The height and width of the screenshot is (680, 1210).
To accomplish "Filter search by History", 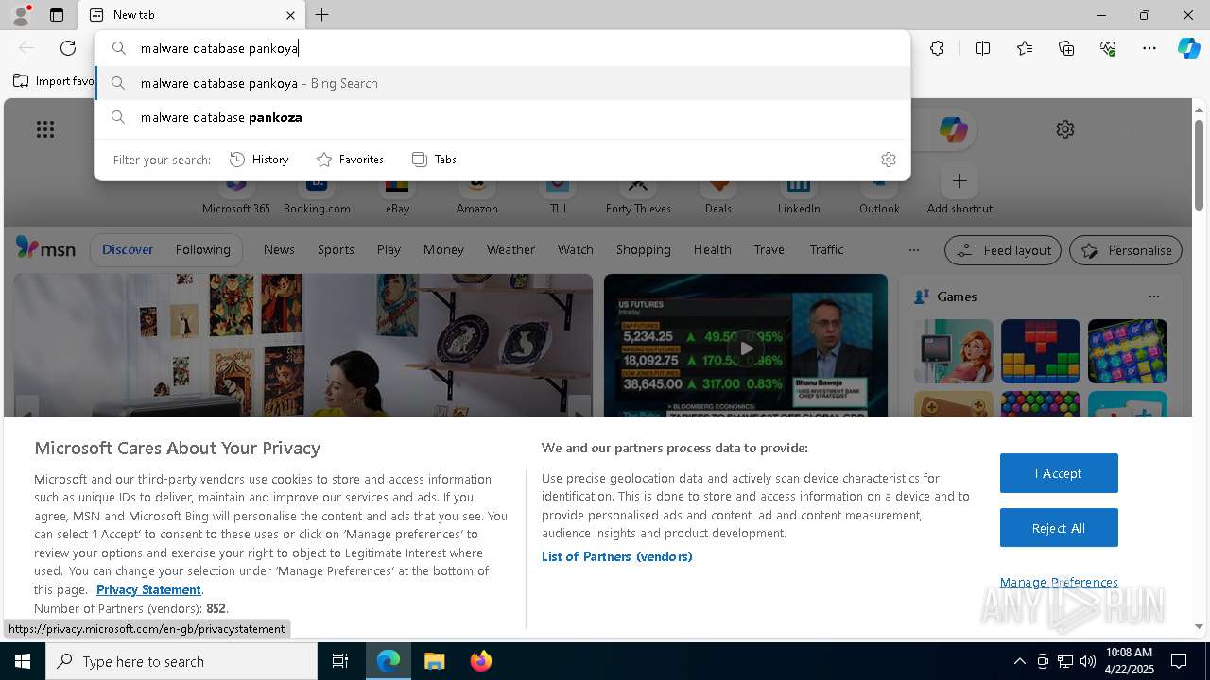I will click(x=259, y=160).
